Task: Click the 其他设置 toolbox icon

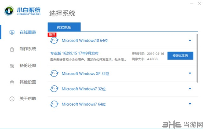Action: tap(12, 82)
